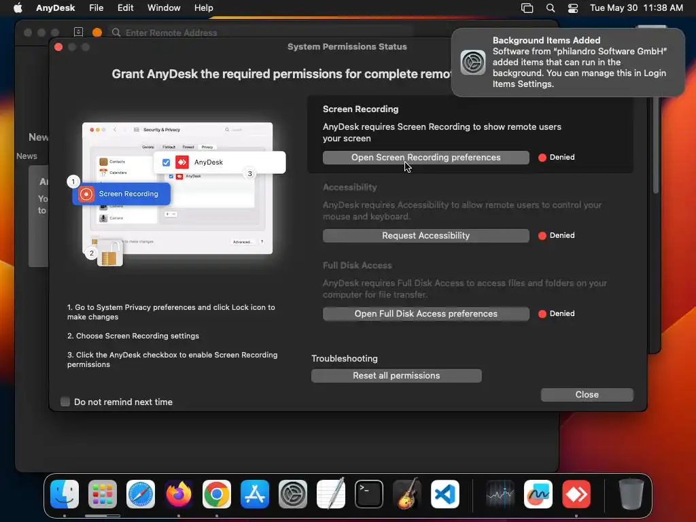
Task: Launch Google Chrome from Dock
Action: point(217,494)
